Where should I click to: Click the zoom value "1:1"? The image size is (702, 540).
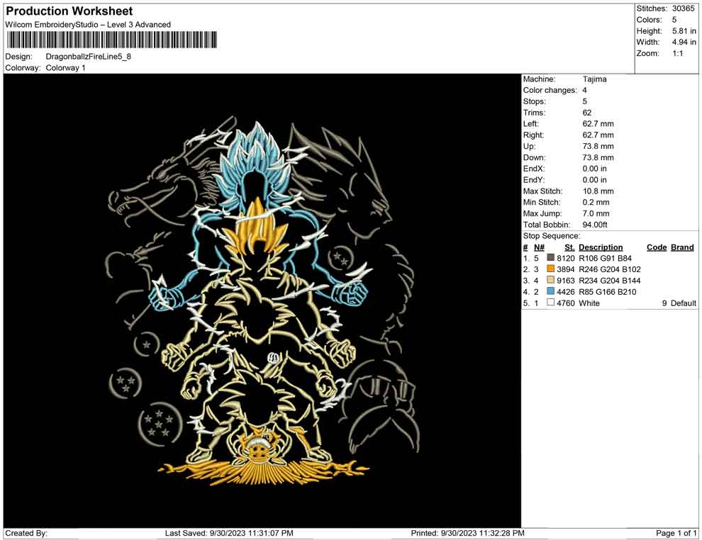[x=678, y=53]
